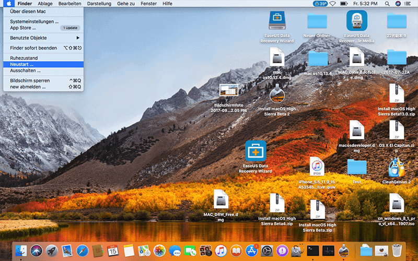Select App Store entry with 1 Update
This screenshot has height=261, width=418.
click(x=43, y=28)
